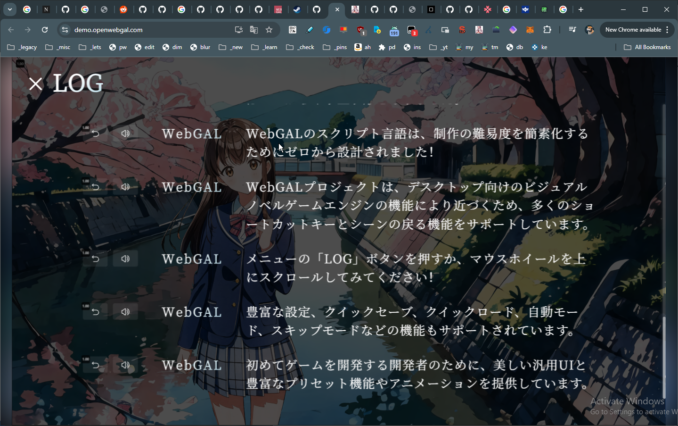The image size is (678, 426).
Task: Replay voice for the 'WebGALのスクリプト言語は' entry
Action: point(125,134)
